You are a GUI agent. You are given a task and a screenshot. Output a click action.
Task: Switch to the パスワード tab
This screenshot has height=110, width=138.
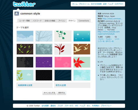coord(37,21)
